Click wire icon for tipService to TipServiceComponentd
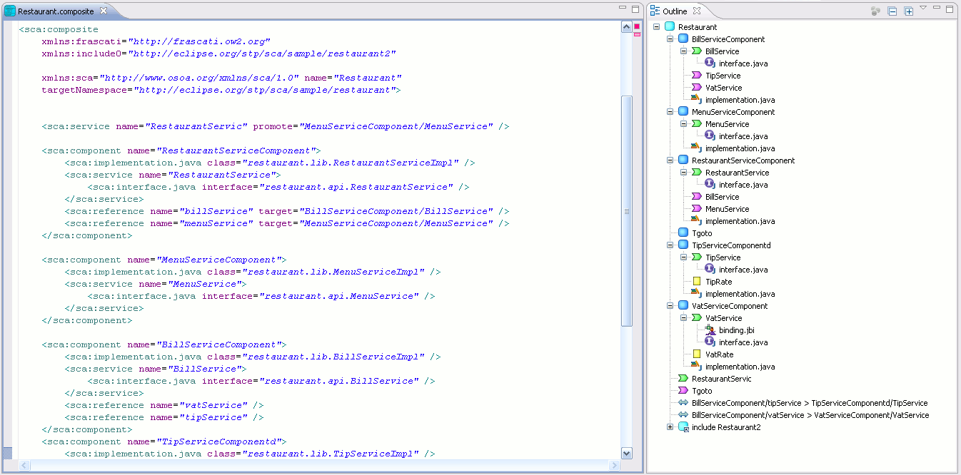Image resolution: width=961 pixels, height=475 pixels. pos(683,403)
